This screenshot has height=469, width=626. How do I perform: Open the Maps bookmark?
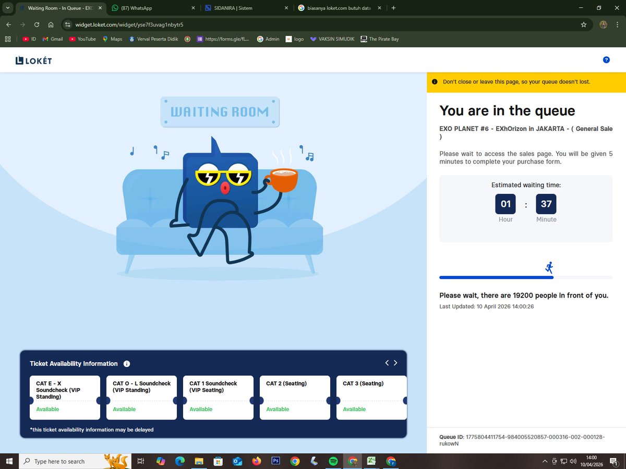112,39
